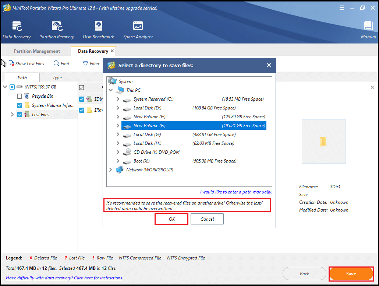The height and width of the screenshot is (286, 379).
Task: Select New Volume (F:) as save destination
Action: pyautogui.click(x=155, y=125)
